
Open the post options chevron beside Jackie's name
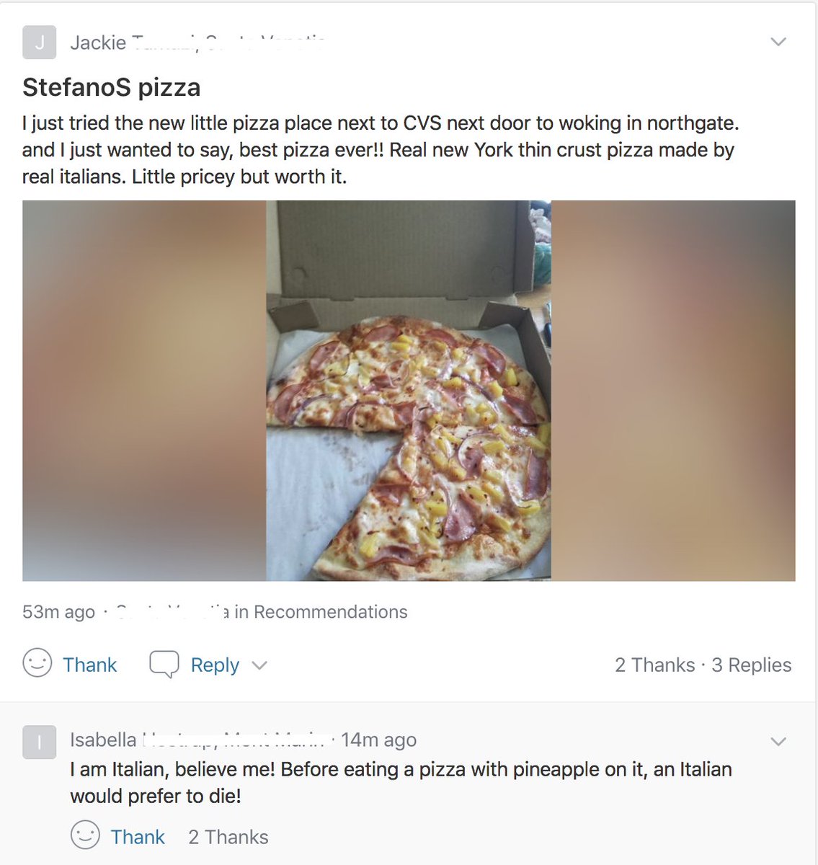778,42
